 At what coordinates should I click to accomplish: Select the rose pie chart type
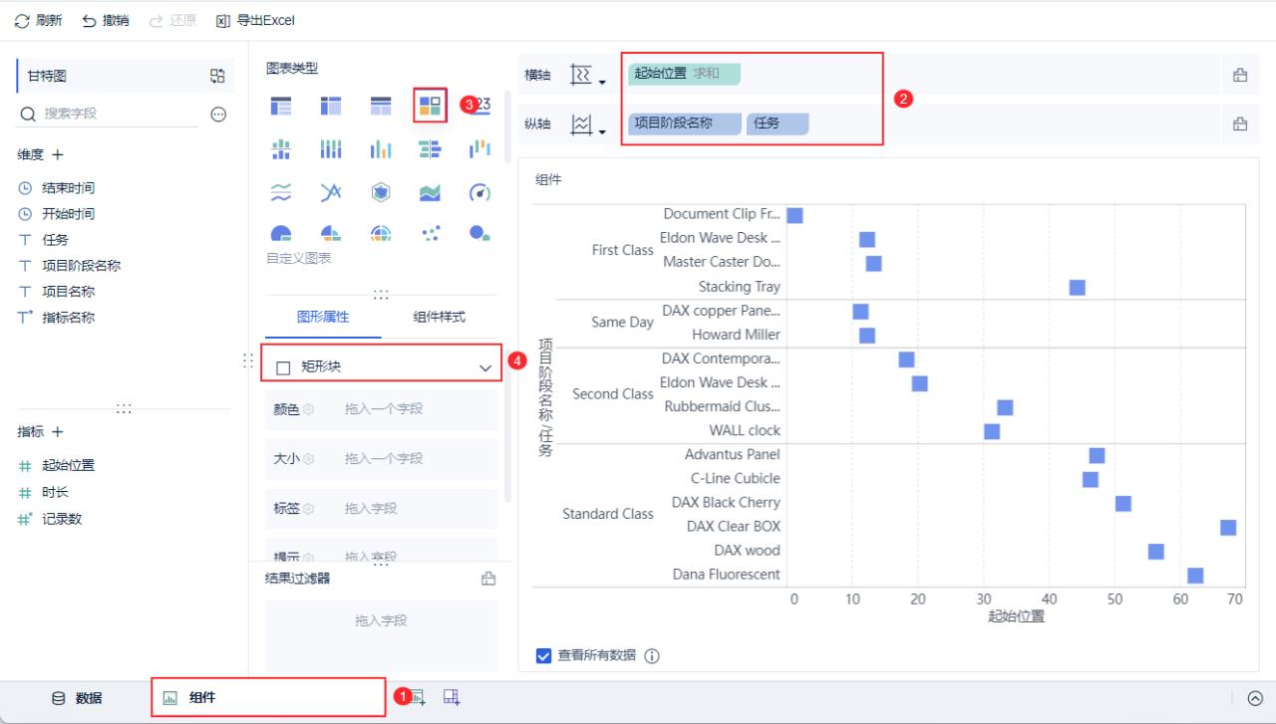[331, 233]
